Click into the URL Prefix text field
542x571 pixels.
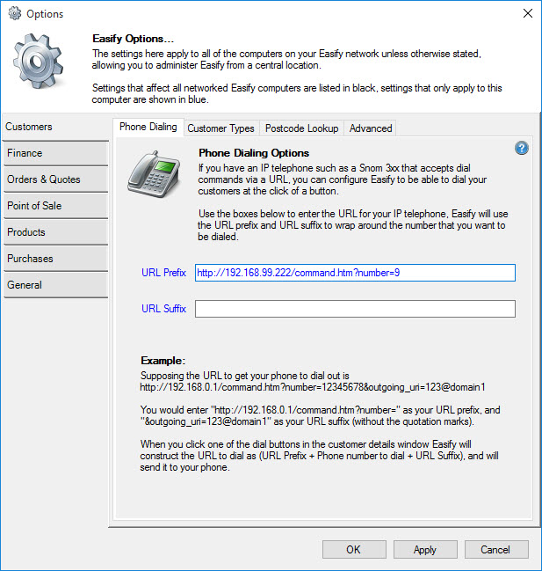click(354, 273)
